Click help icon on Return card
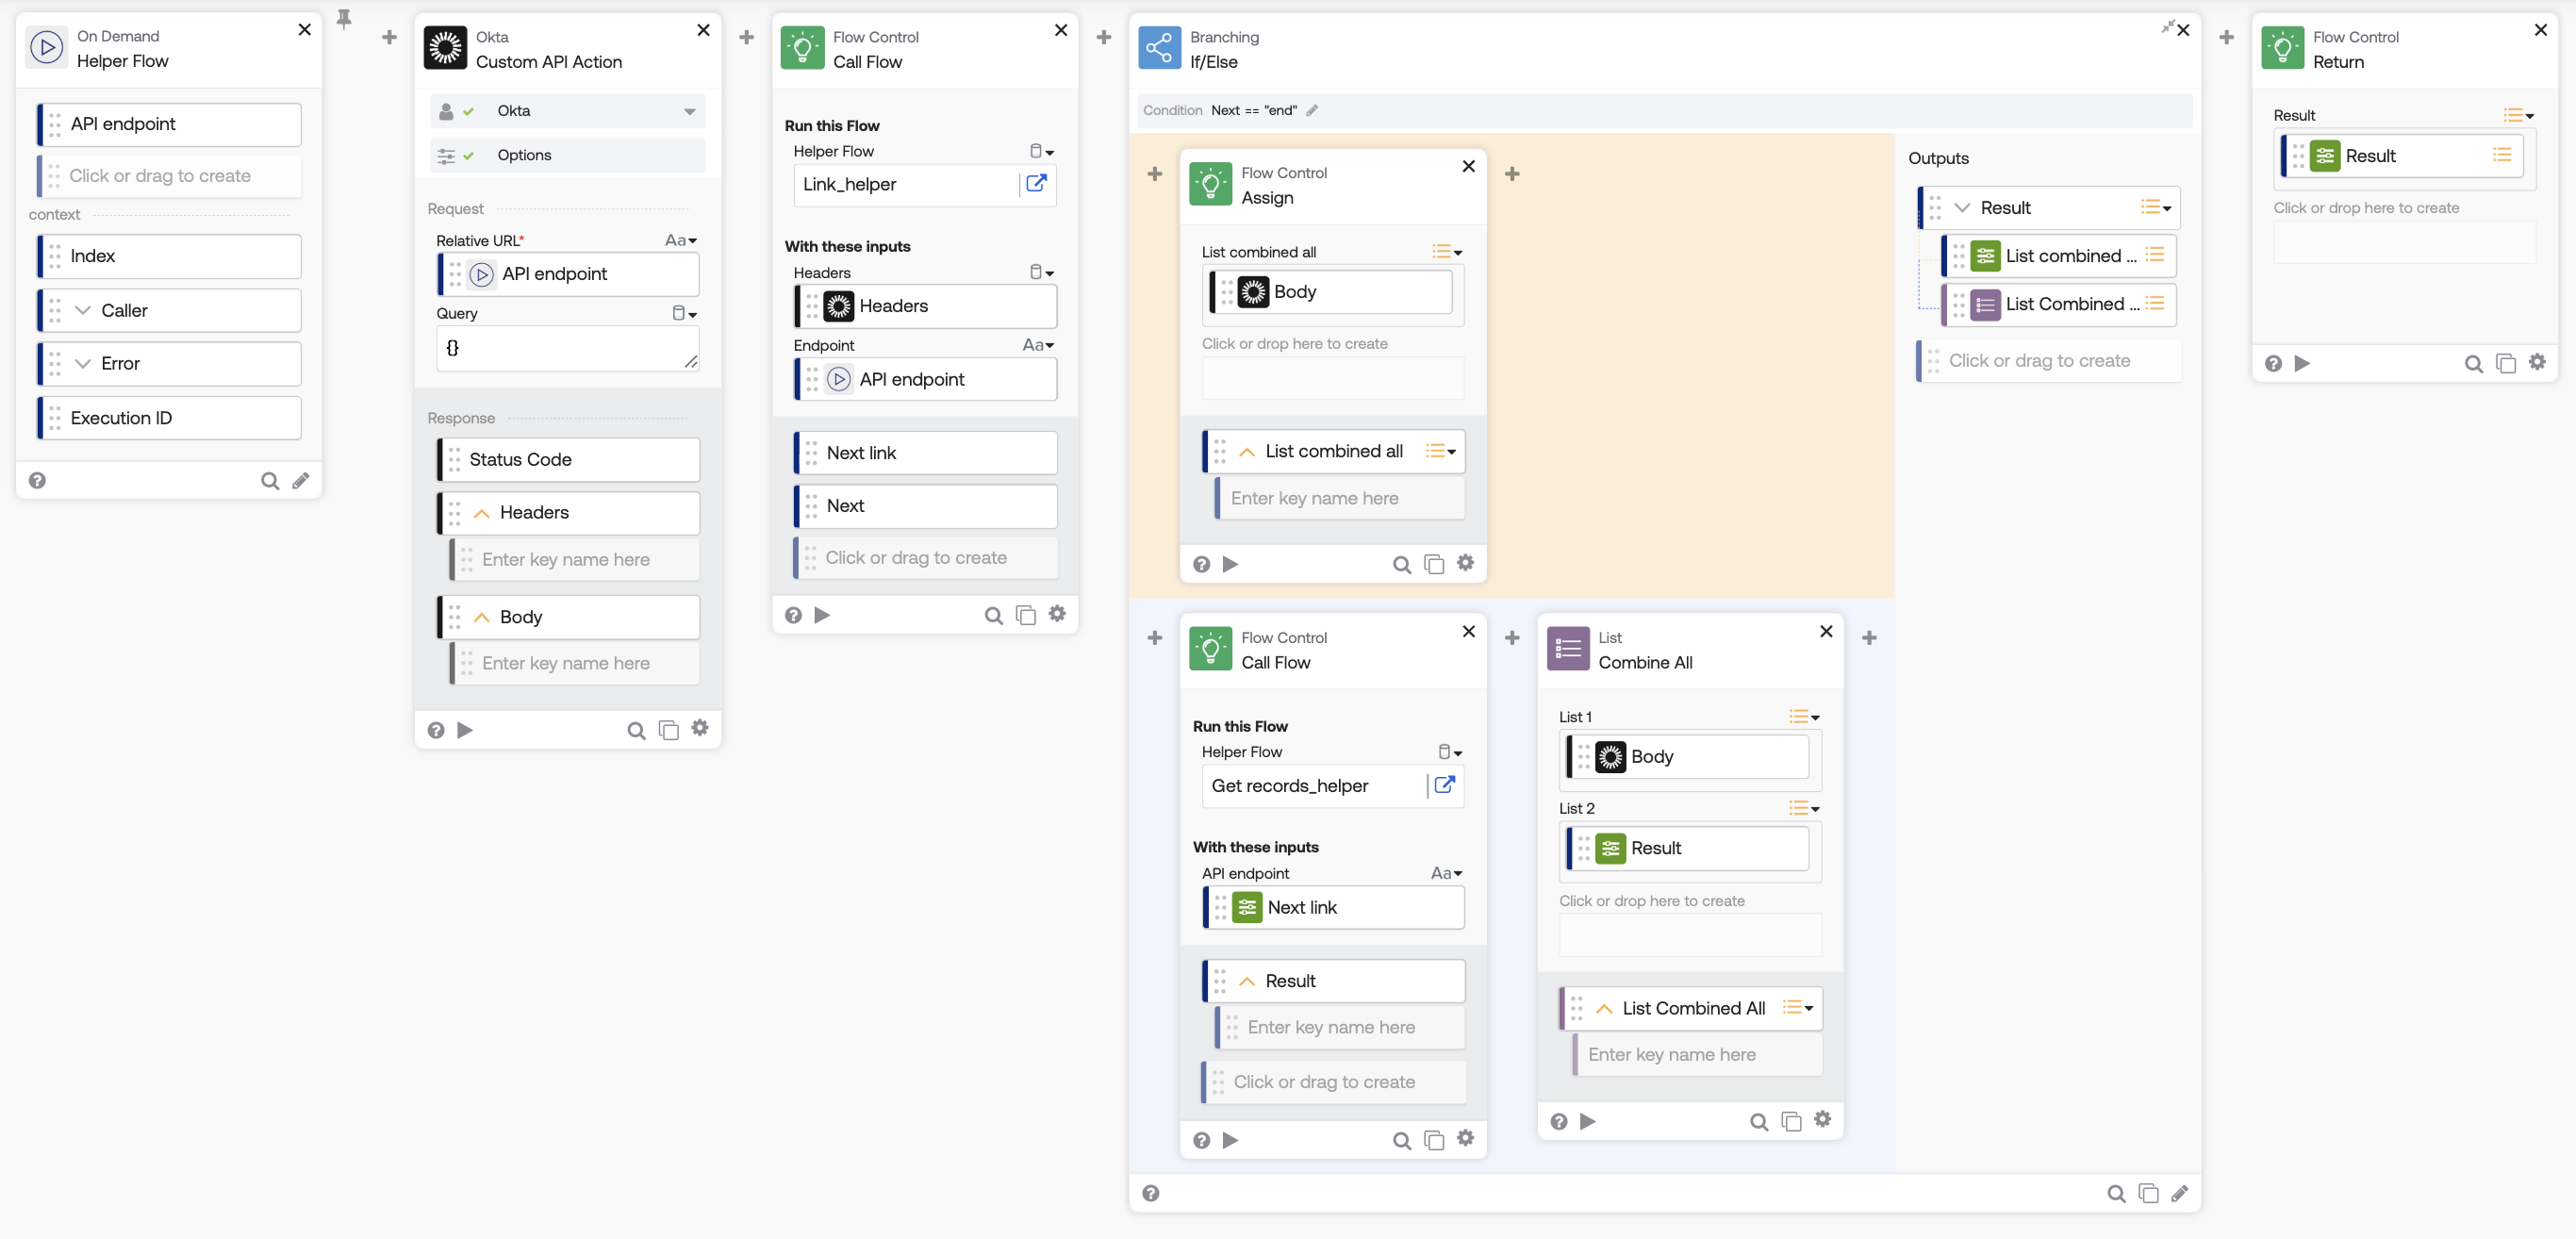Image resolution: width=2576 pixels, height=1239 pixels. (2273, 363)
